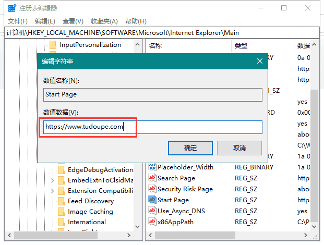Screen dimensions: 324x245
Task: Click the 数值数据 URL input field
Action: (153, 127)
